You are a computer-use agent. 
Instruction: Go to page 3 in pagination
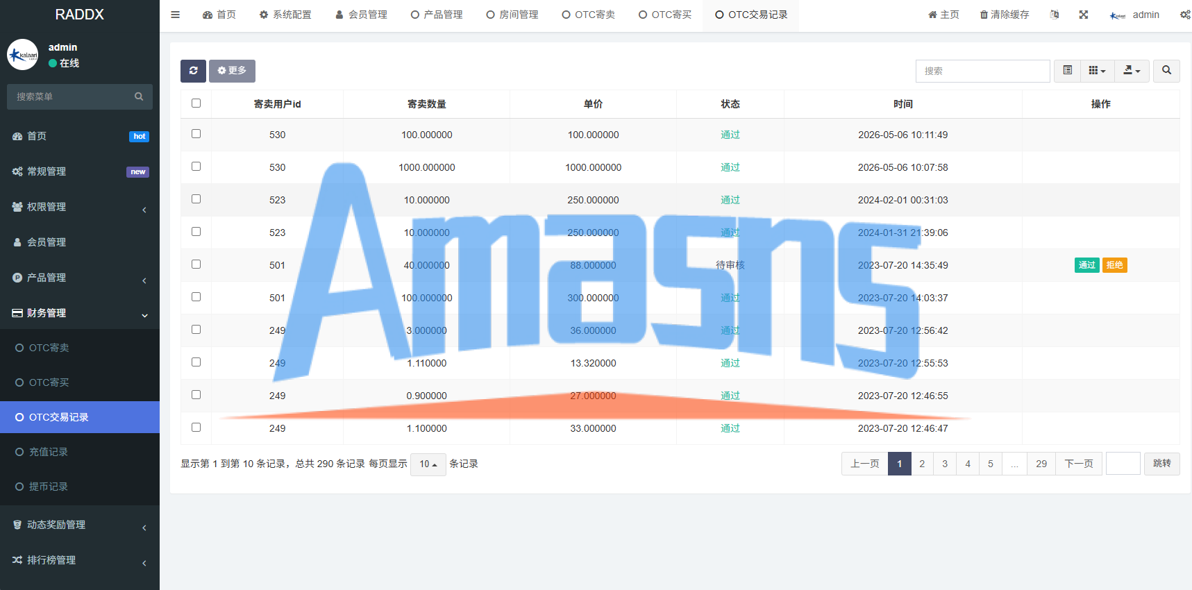point(945,464)
